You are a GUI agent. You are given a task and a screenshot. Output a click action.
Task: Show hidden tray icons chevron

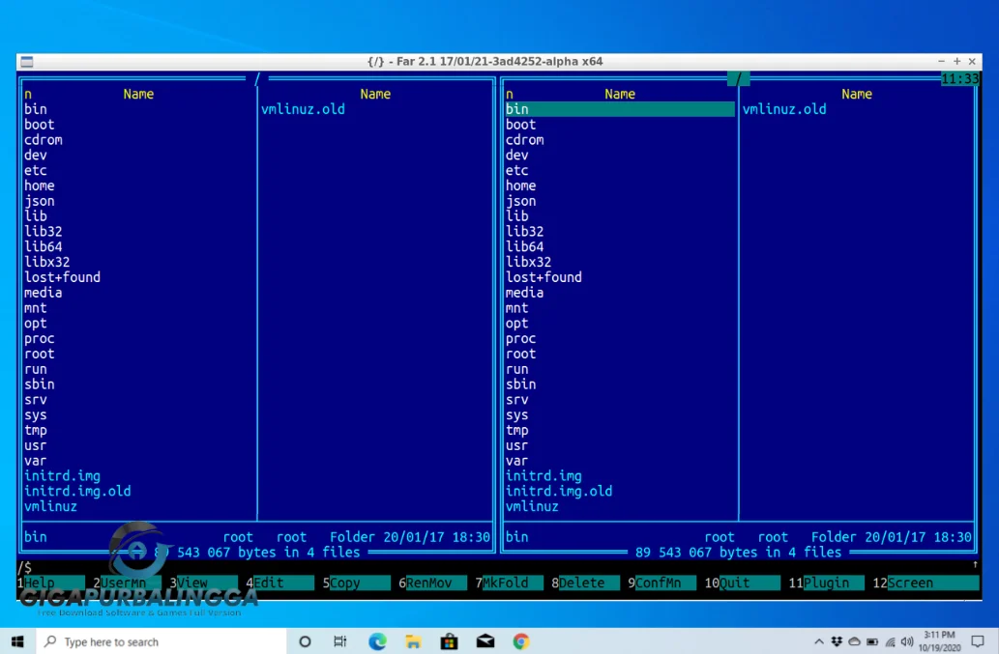[819, 641]
